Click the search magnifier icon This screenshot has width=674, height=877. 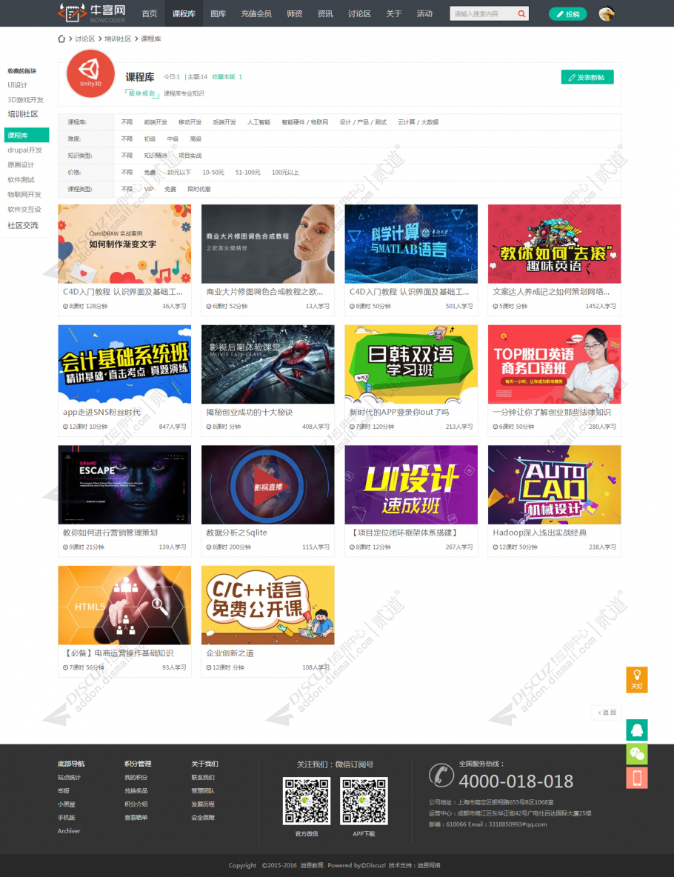click(x=521, y=13)
